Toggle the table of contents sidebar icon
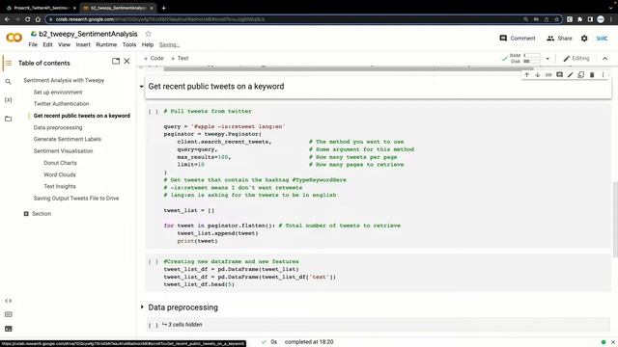Image resolution: width=618 pixels, height=347 pixels. click(9, 63)
